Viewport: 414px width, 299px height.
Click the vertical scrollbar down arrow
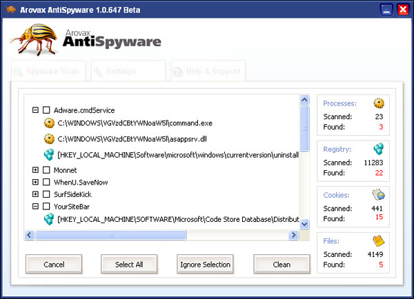tap(304, 224)
